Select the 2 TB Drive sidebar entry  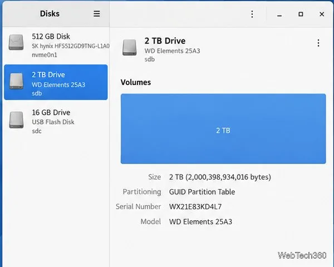[56, 82]
